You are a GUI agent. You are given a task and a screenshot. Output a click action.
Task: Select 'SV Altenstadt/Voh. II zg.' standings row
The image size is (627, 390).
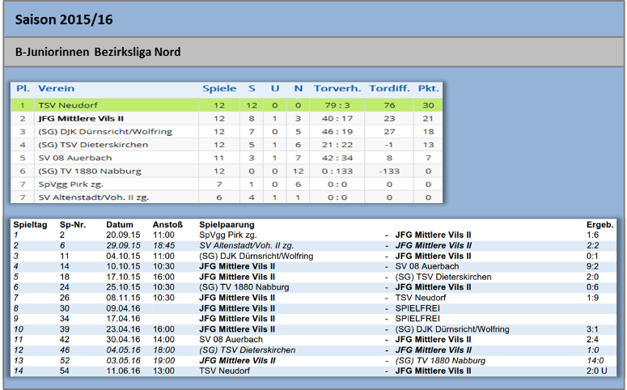click(227, 197)
